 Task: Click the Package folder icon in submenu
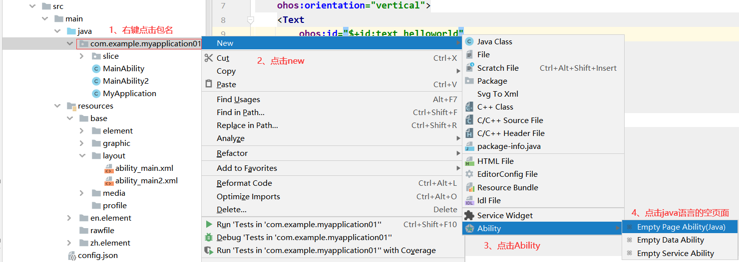(469, 81)
